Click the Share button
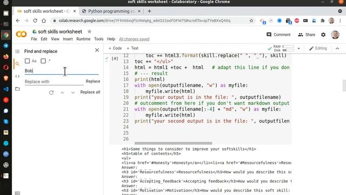The image size is (346, 195). click(307, 35)
